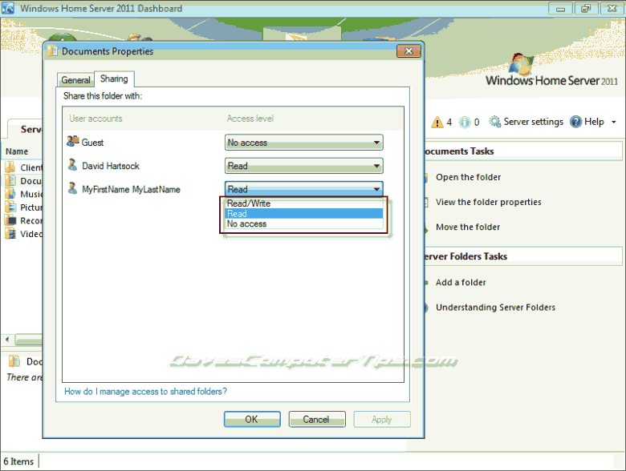Click the David Hartsock user icon

click(x=73, y=164)
